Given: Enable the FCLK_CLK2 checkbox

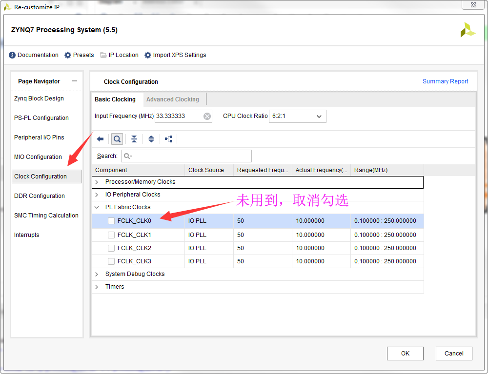Looking at the screenshot, I should pos(111,248).
